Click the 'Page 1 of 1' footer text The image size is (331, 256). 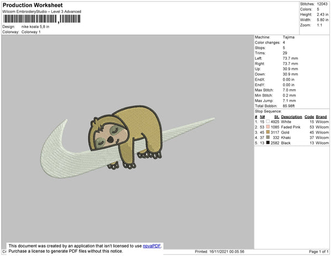[x=319, y=252]
